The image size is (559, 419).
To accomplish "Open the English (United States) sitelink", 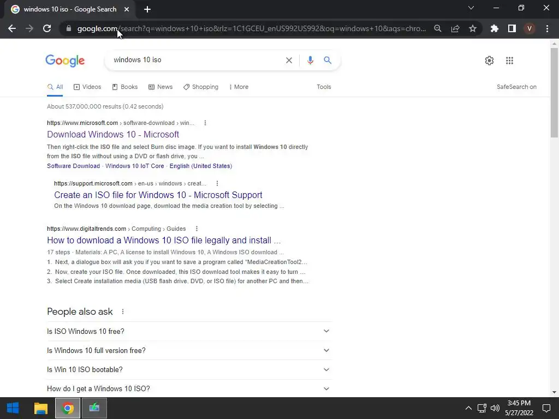I will (x=201, y=166).
